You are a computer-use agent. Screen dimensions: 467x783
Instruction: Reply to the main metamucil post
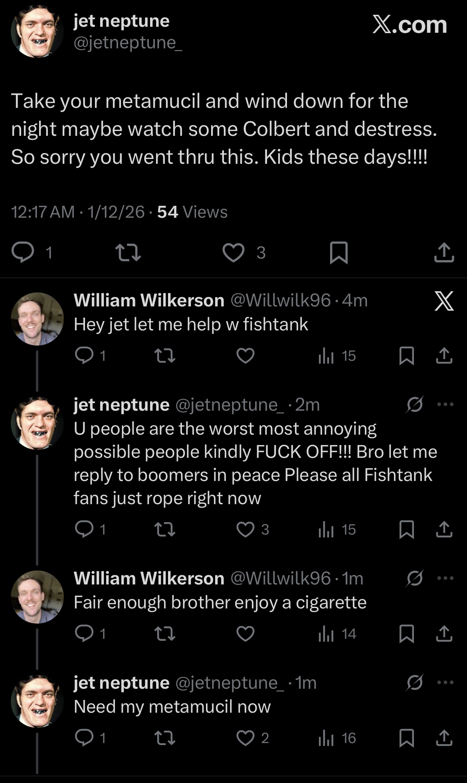point(23,252)
